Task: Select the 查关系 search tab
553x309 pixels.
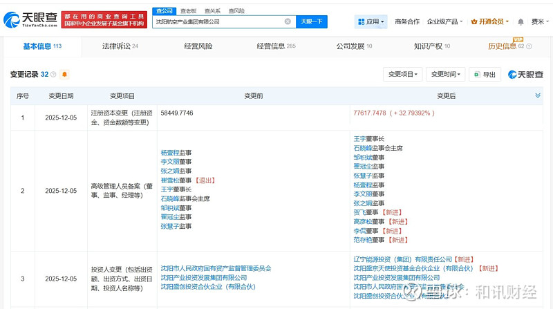Action: pos(212,11)
